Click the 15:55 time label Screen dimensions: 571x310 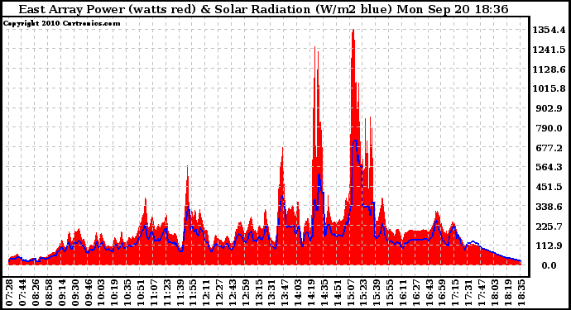[390, 293]
